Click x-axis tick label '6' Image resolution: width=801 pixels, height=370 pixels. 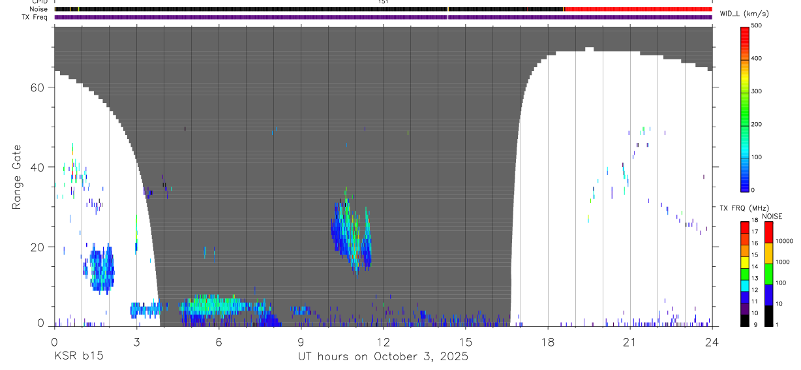(x=219, y=341)
